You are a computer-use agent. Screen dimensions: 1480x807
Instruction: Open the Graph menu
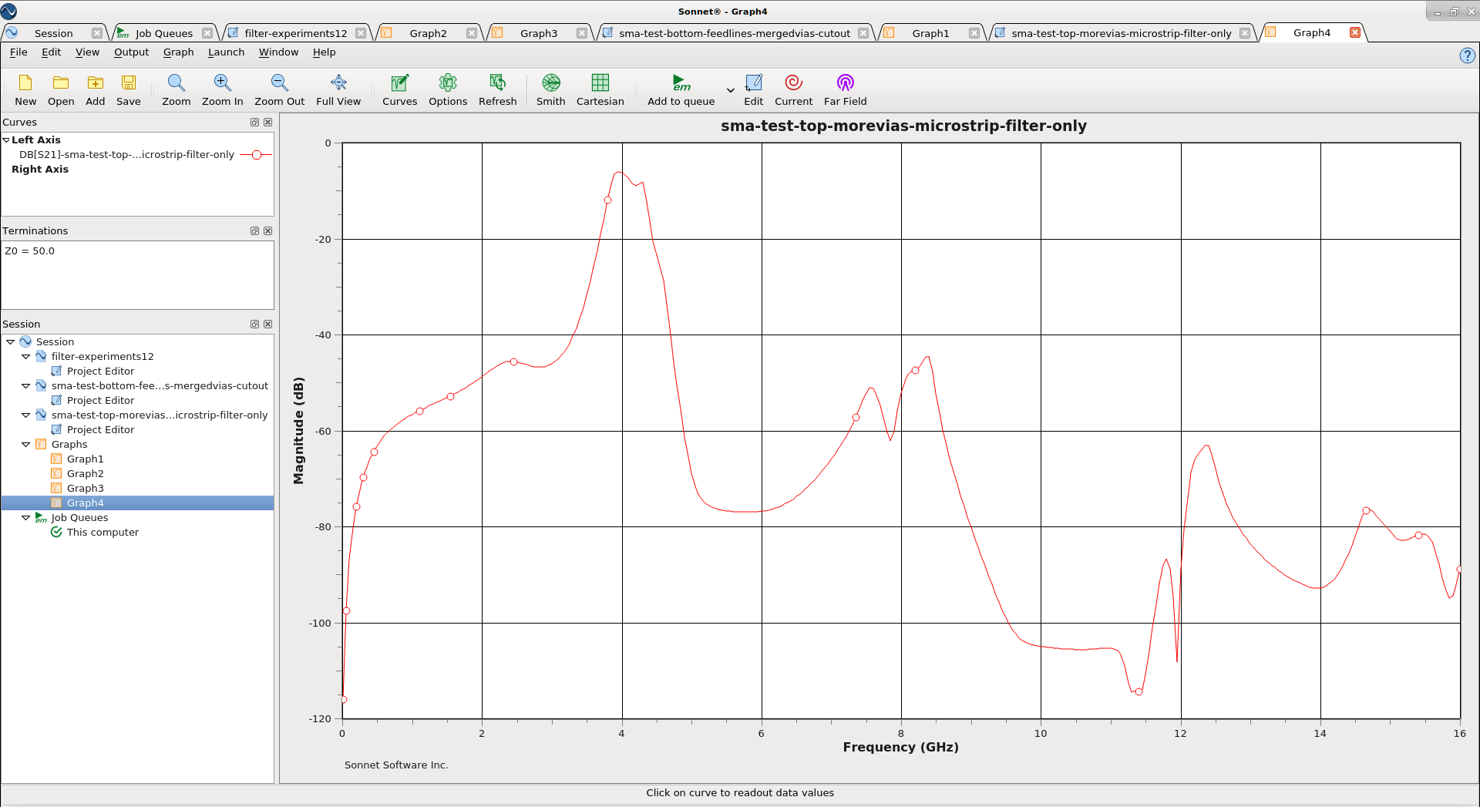coord(178,52)
